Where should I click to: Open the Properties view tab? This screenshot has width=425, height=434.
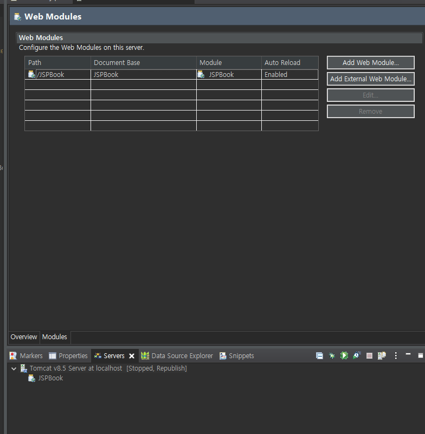[x=68, y=355]
